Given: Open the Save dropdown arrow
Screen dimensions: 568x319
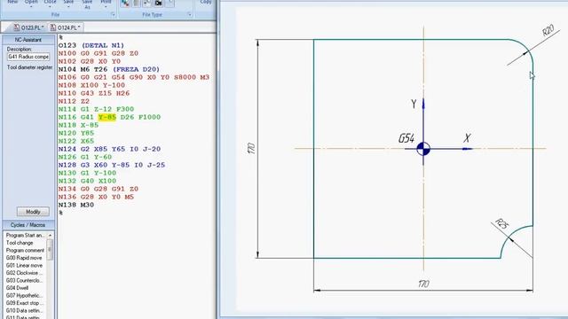Looking at the screenshot, I should coord(68,6).
